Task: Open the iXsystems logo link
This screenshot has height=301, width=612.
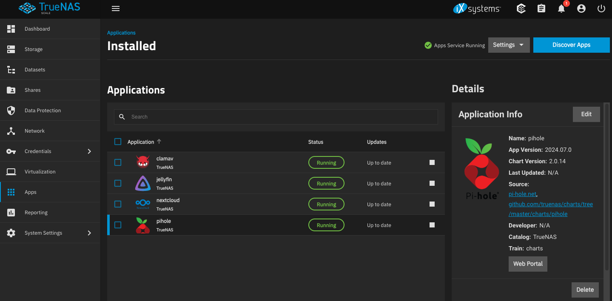Action: [477, 9]
